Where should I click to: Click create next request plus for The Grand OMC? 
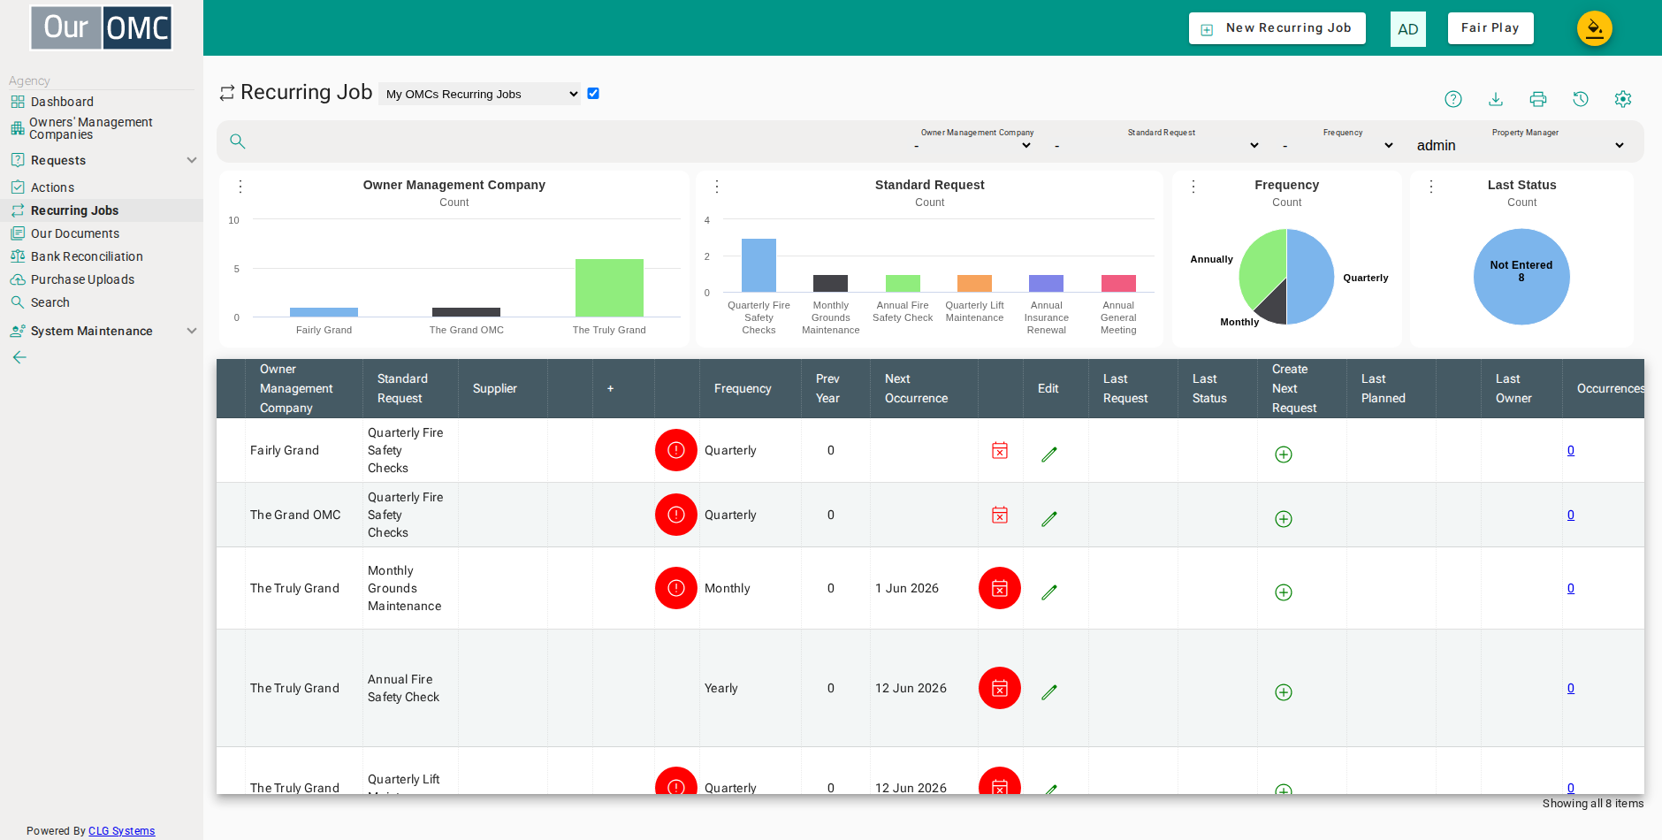pyautogui.click(x=1284, y=519)
